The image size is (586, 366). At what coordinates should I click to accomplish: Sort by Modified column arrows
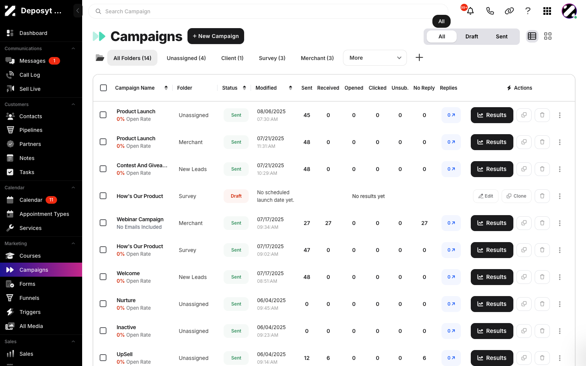[291, 88]
